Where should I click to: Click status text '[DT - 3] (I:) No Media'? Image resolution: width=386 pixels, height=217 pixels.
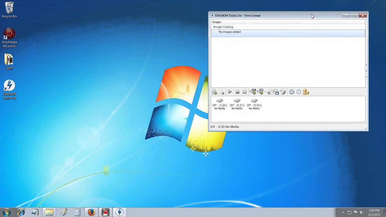tap(224, 127)
